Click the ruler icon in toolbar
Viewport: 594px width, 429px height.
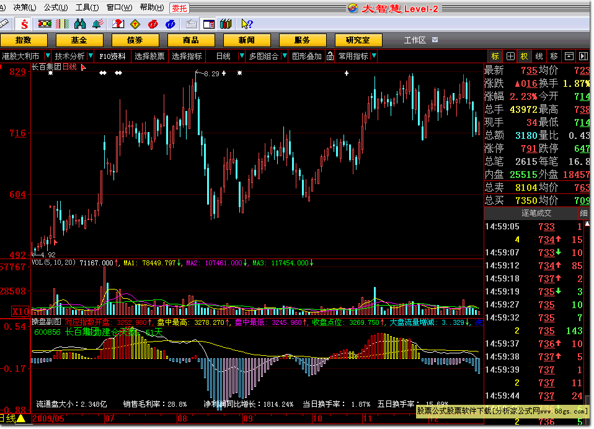tap(4, 24)
